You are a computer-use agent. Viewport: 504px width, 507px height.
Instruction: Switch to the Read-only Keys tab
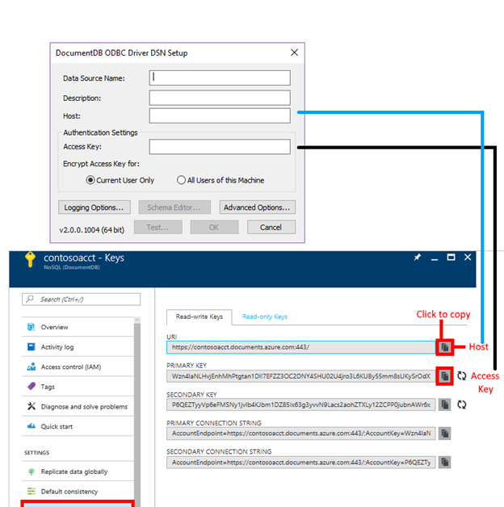click(265, 316)
